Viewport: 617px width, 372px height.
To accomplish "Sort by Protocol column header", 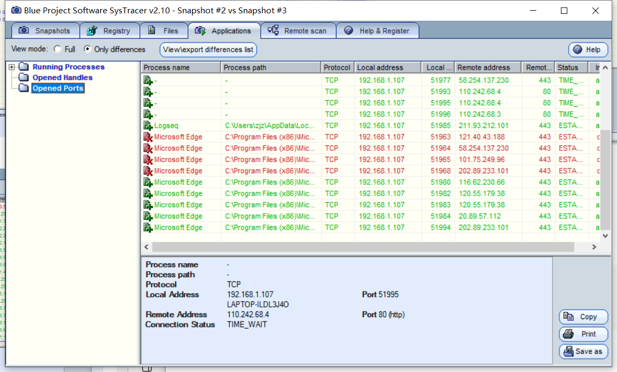I will pyautogui.click(x=338, y=68).
